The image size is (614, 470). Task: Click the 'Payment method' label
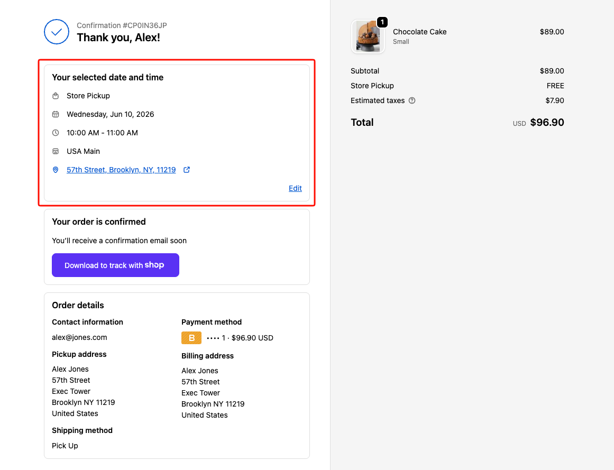[212, 322]
